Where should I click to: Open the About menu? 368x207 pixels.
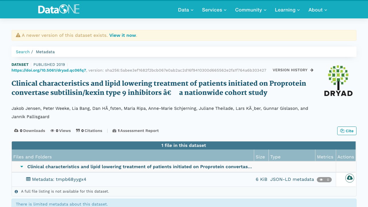click(x=318, y=10)
